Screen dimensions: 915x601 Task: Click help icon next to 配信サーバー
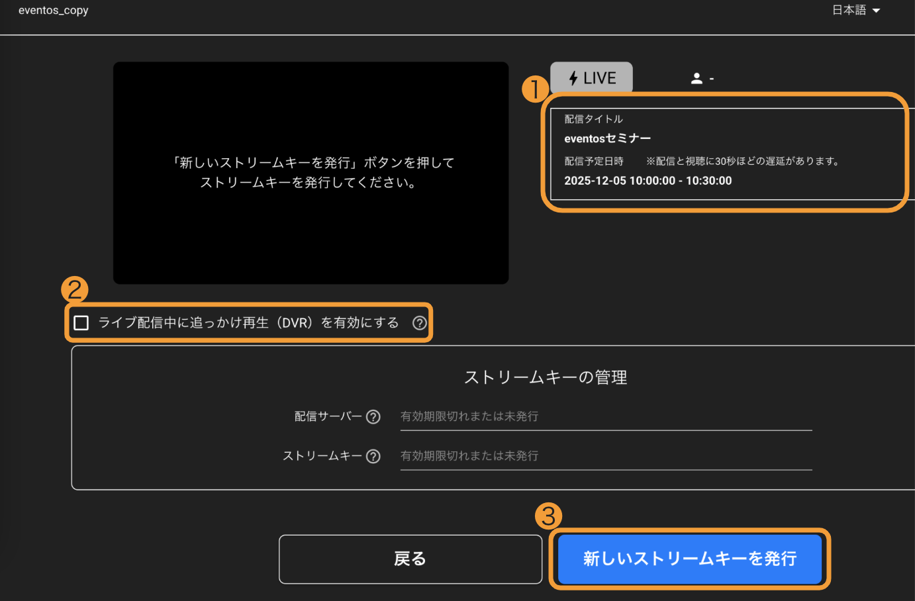[373, 417]
